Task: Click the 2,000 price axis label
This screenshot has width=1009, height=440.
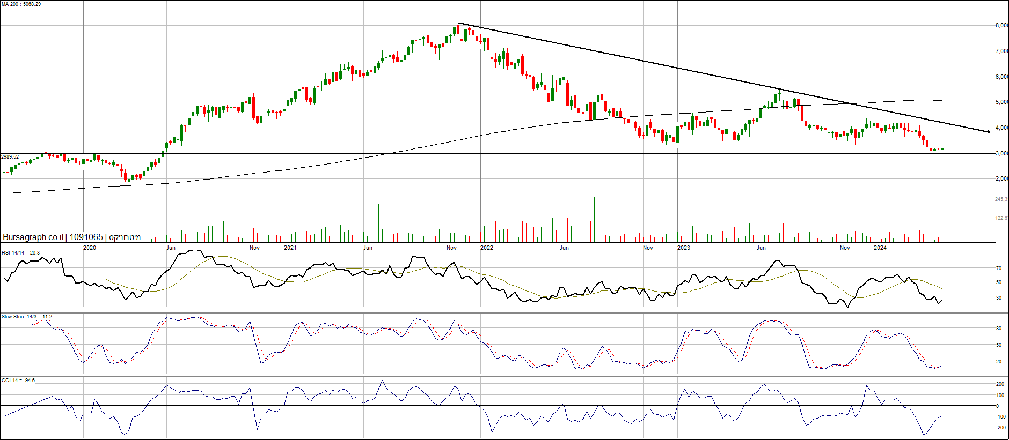Action: pyautogui.click(x=1001, y=178)
